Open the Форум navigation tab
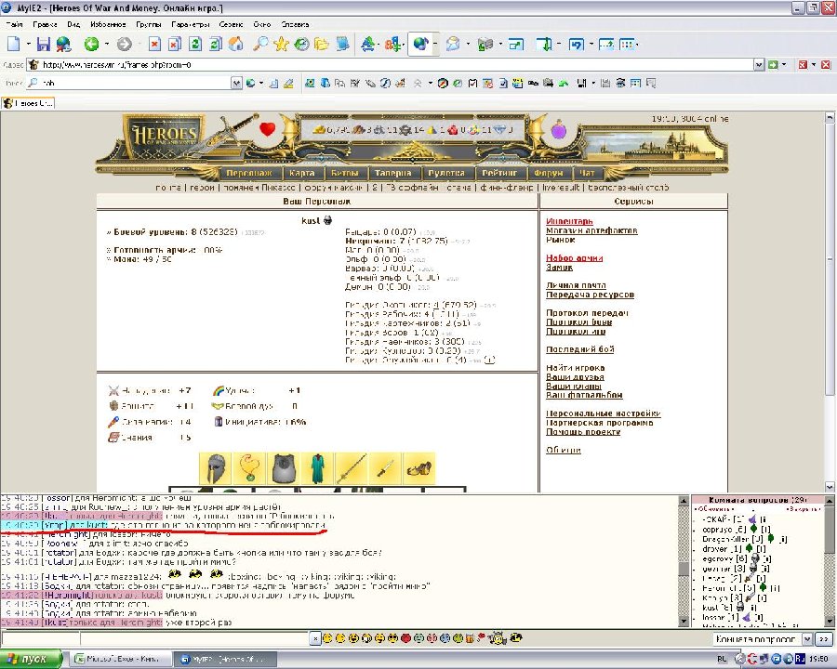The height and width of the screenshot is (669, 837). tap(548, 173)
